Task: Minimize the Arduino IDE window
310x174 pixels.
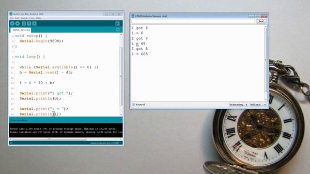Action: (x=106, y=14)
